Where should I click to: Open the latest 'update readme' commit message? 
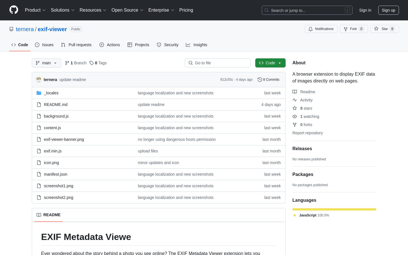click(73, 80)
